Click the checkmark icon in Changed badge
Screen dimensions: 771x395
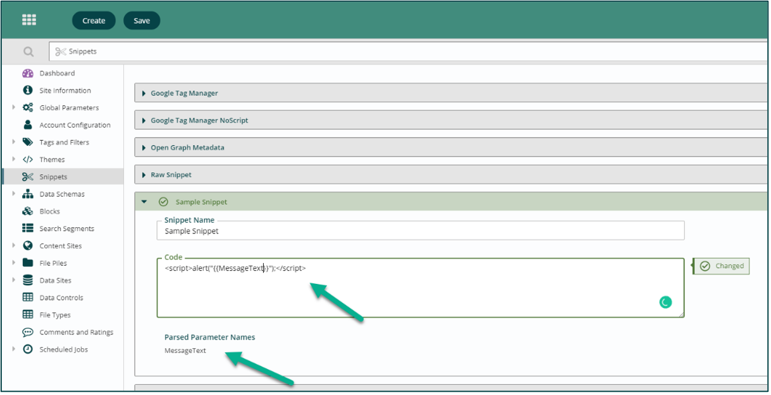coord(705,266)
